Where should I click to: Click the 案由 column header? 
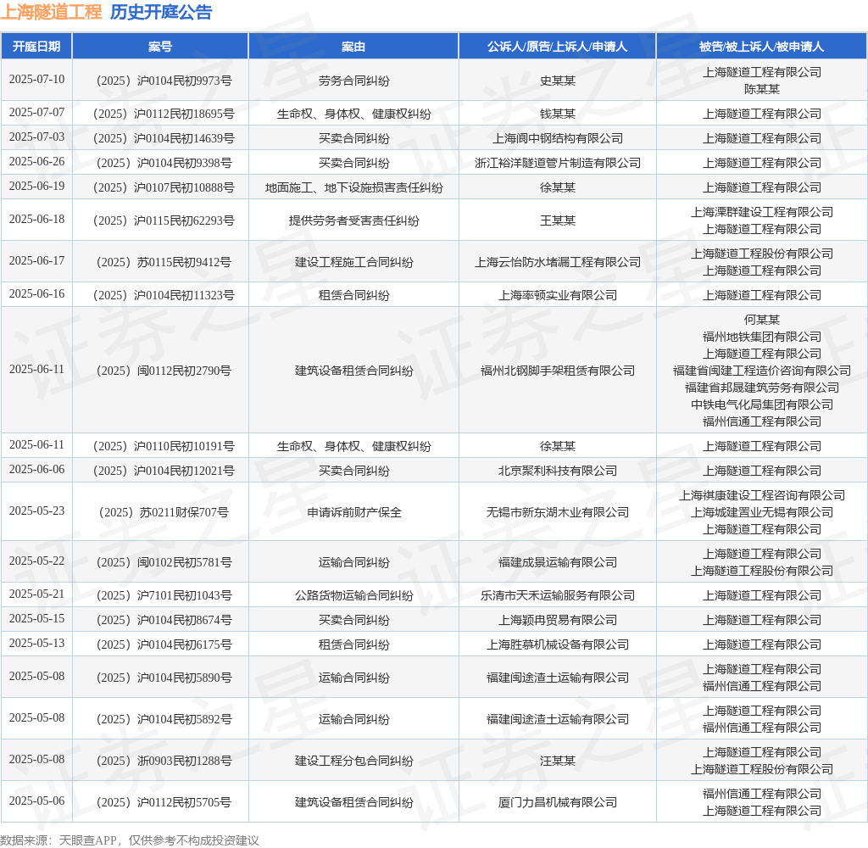(353, 47)
